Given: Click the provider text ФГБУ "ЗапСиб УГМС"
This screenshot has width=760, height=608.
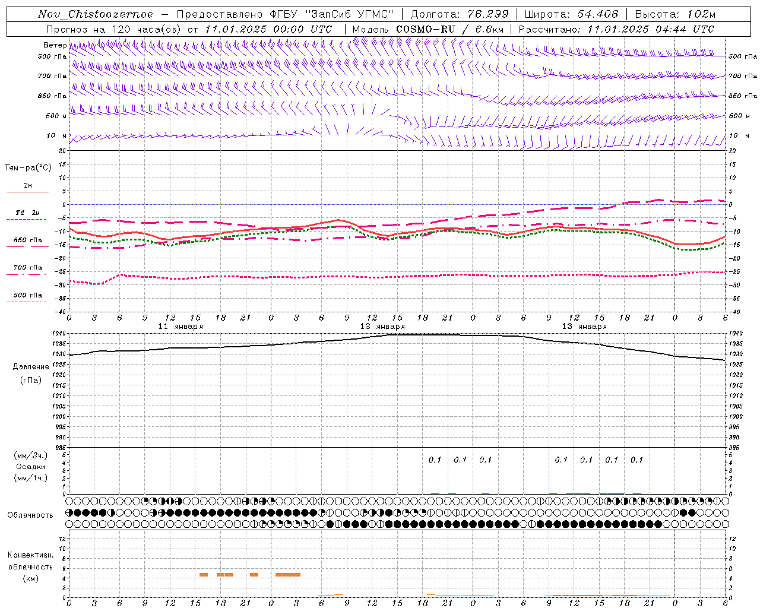Looking at the screenshot, I should 332,14.
